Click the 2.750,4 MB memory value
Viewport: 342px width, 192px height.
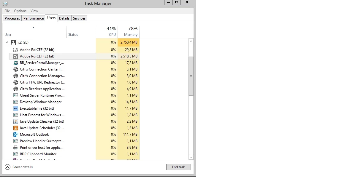[x=129, y=42]
